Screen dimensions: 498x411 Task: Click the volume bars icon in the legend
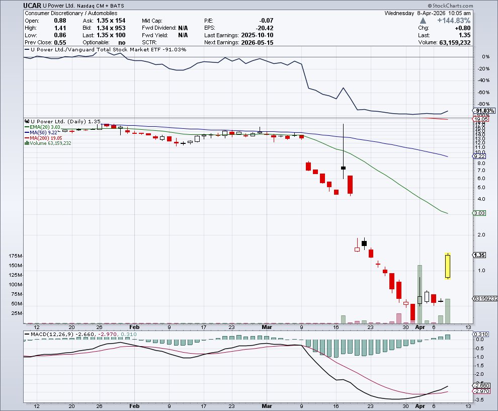[27, 143]
